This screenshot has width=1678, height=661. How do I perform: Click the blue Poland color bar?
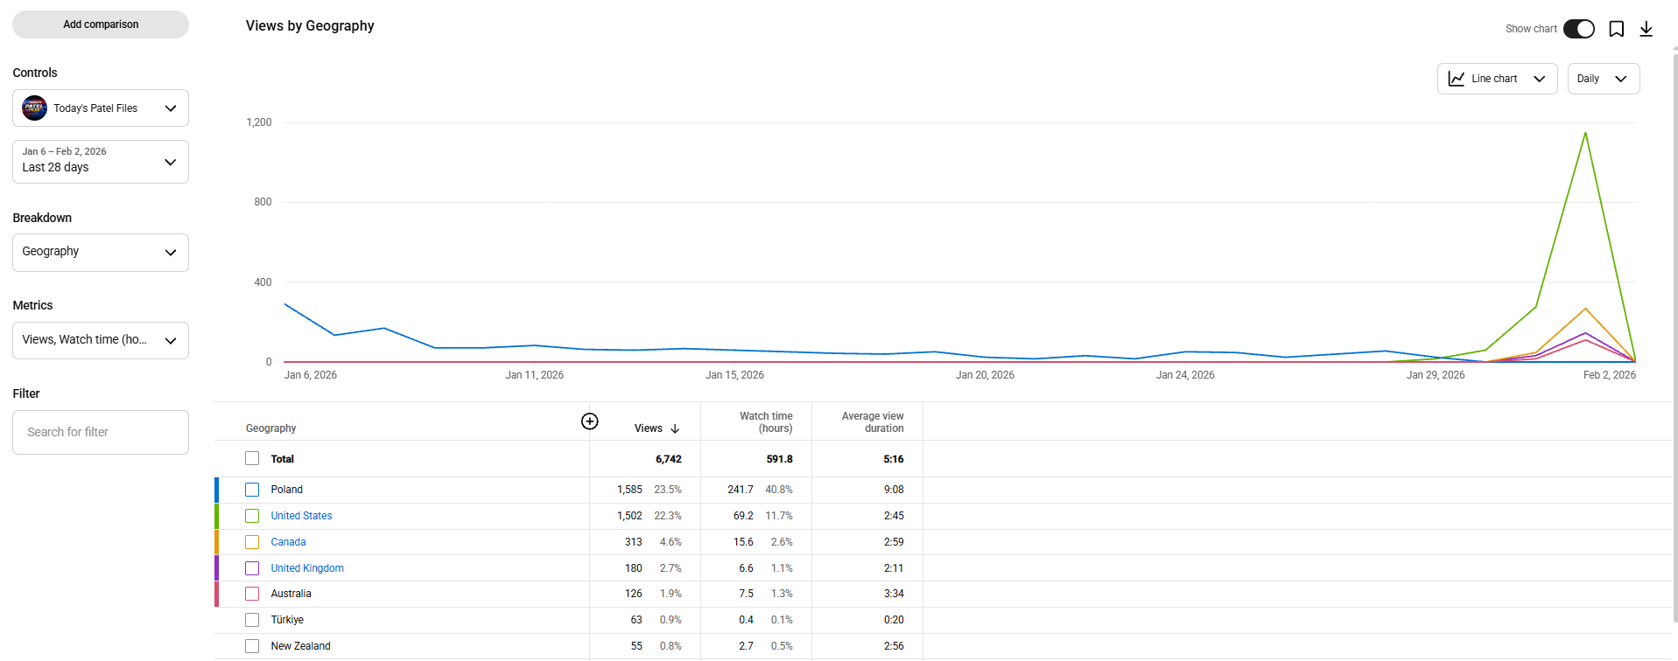tap(216, 490)
